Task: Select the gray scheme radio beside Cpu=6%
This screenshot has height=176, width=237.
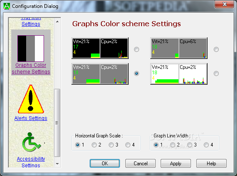Action: [x=216, y=49]
